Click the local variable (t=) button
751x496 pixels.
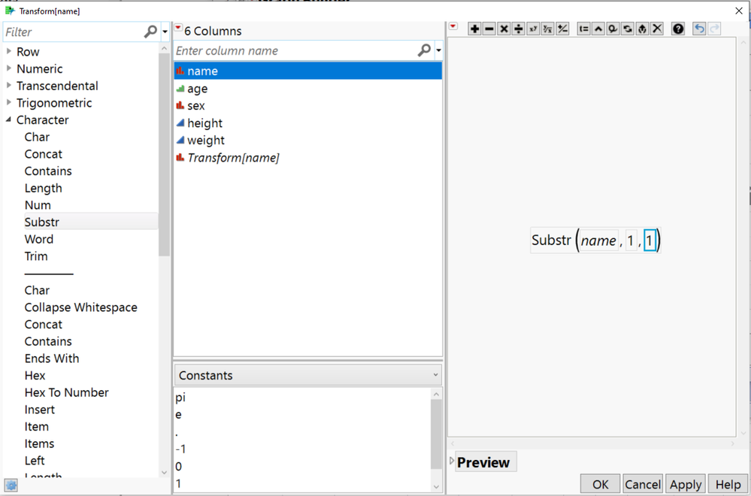click(583, 29)
